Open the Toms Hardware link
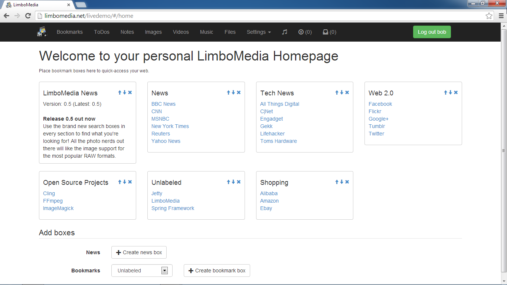 click(x=278, y=141)
